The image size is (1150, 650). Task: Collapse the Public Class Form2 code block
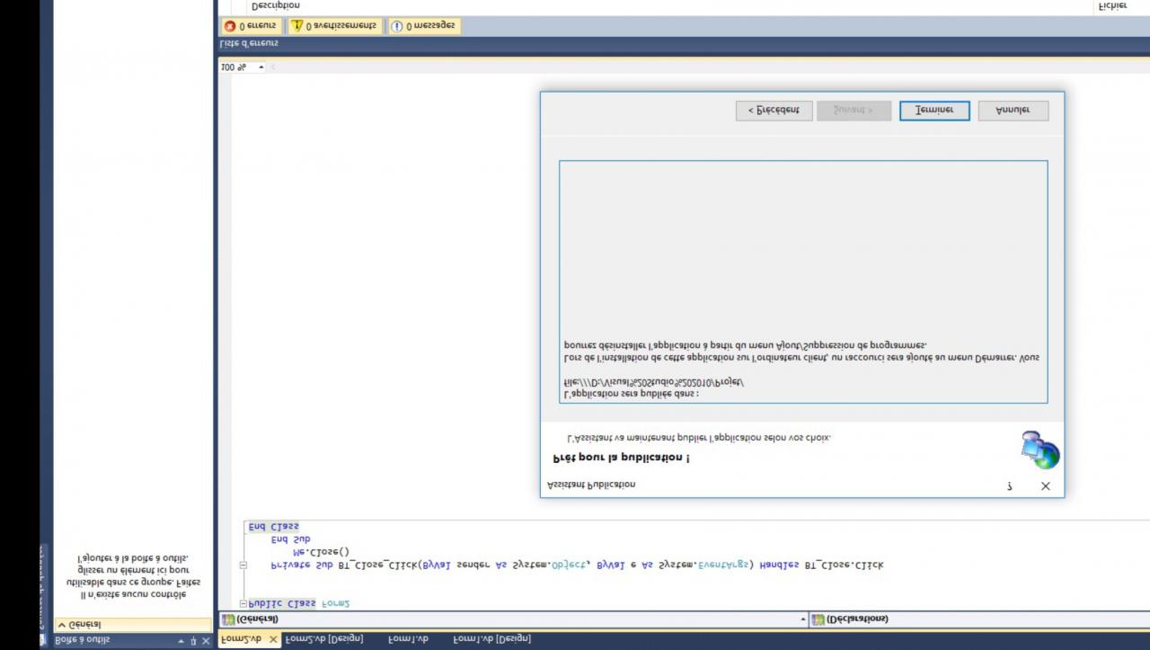(x=243, y=603)
